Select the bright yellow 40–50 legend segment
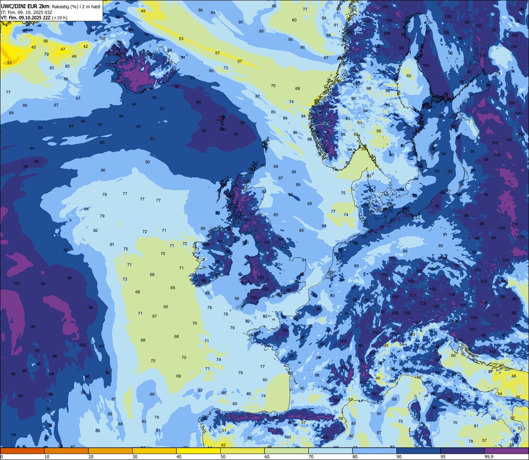 (x=198, y=451)
